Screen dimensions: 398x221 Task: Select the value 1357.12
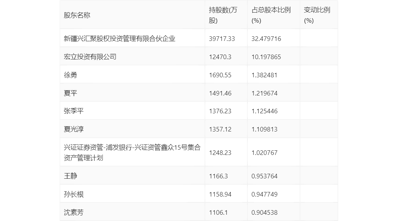220,129
